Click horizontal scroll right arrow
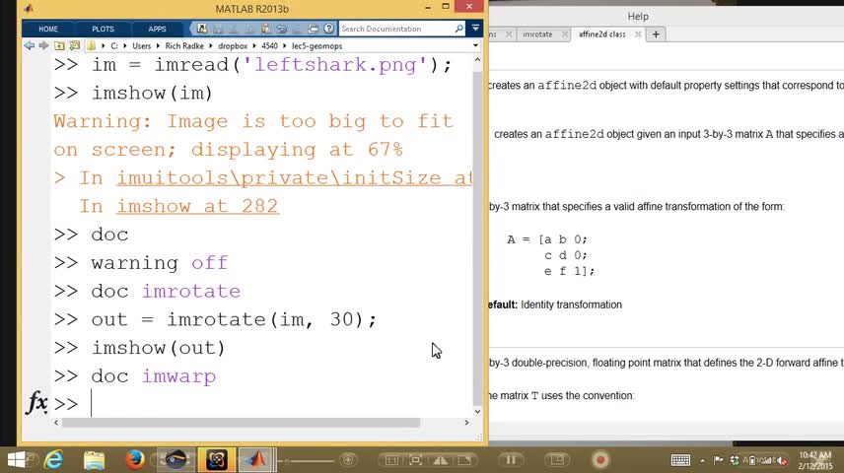 (466, 423)
